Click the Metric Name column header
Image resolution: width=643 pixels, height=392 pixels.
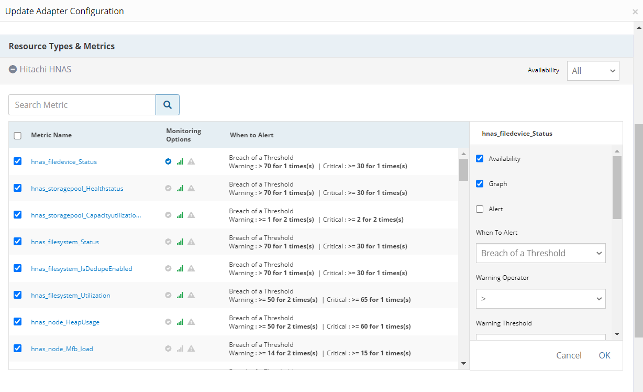51,135
